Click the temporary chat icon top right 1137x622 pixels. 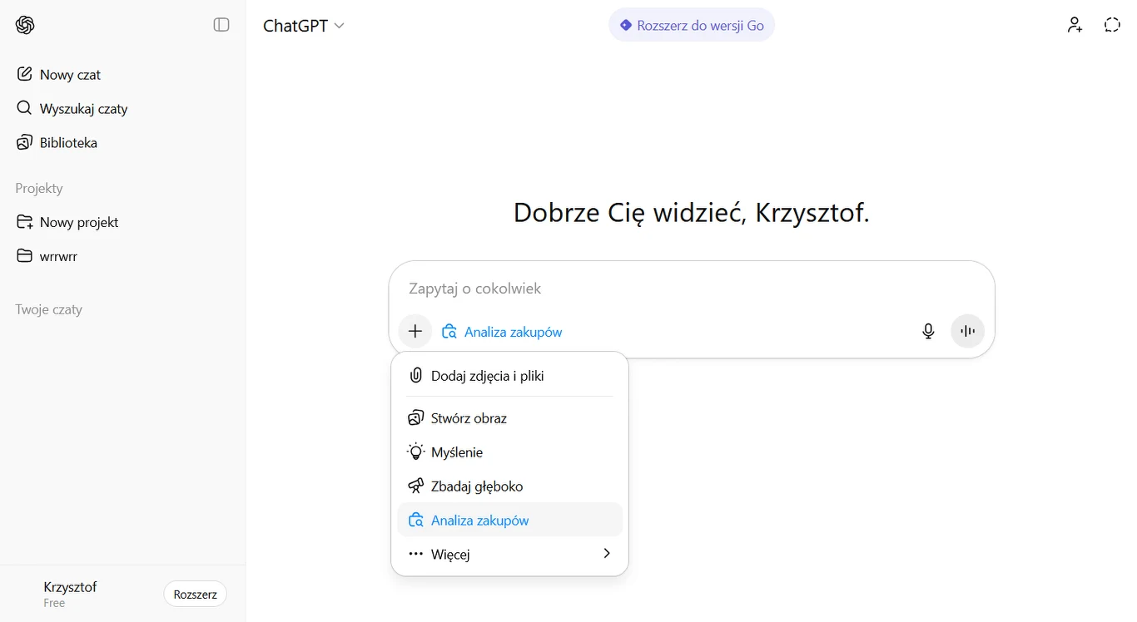(x=1112, y=24)
